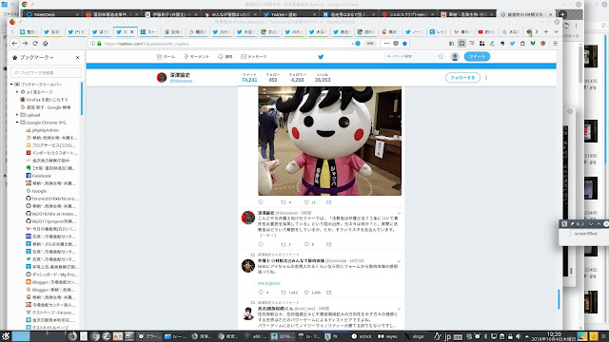Retweet the mascot photo tweet
Screen dimensions: 609x342
tap(284, 202)
